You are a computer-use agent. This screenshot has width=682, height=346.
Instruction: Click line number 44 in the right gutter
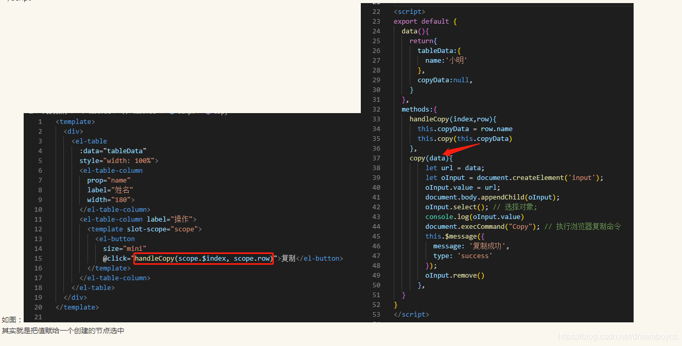coord(376,227)
